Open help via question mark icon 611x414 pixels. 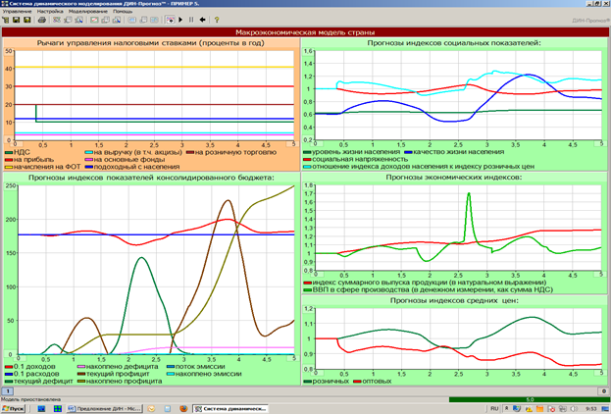click(x=217, y=20)
